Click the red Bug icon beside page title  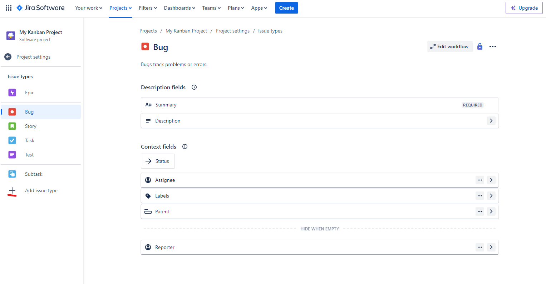click(x=145, y=46)
